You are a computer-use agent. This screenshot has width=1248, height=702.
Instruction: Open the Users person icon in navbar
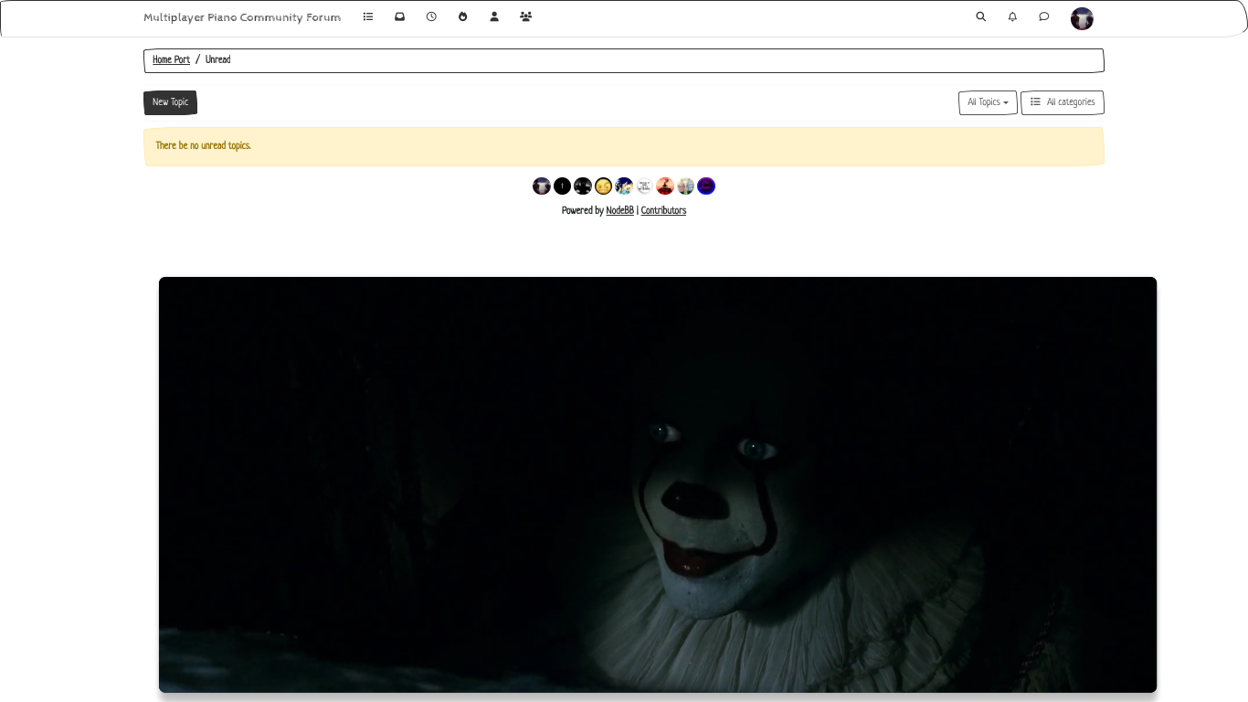(494, 16)
